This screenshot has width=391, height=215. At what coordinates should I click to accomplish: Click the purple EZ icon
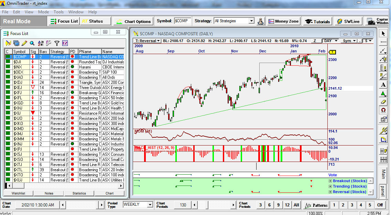point(65,43)
